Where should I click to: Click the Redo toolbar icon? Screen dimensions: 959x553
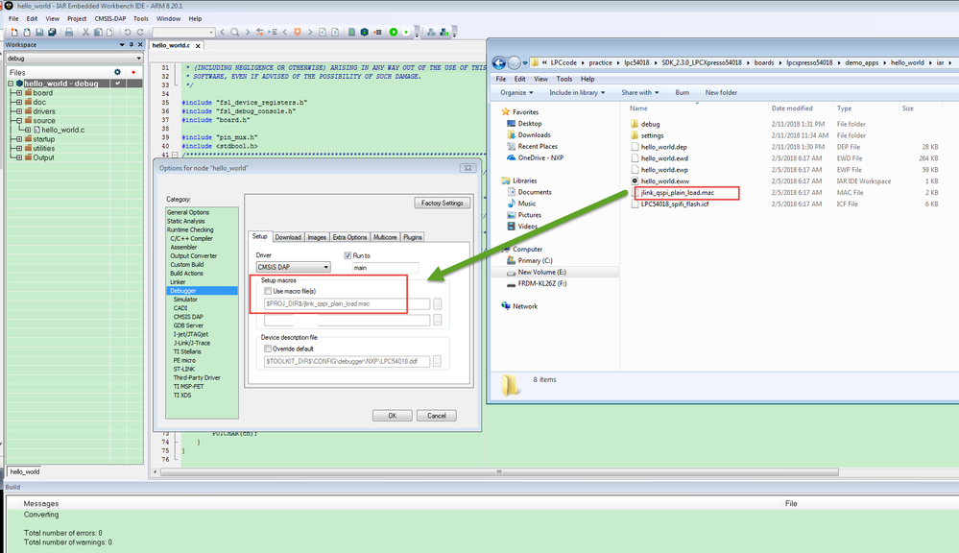(x=140, y=33)
